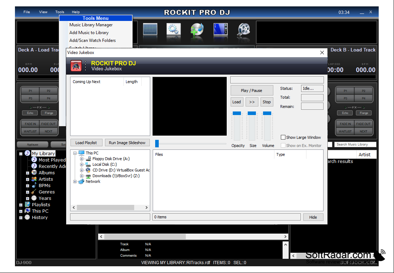
Task: Focus the Search Music Library field
Action: pyautogui.click(x=355, y=144)
